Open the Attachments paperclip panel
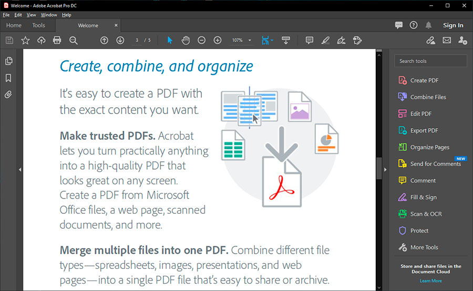Screen dimensions: 473x291 [8, 95]
